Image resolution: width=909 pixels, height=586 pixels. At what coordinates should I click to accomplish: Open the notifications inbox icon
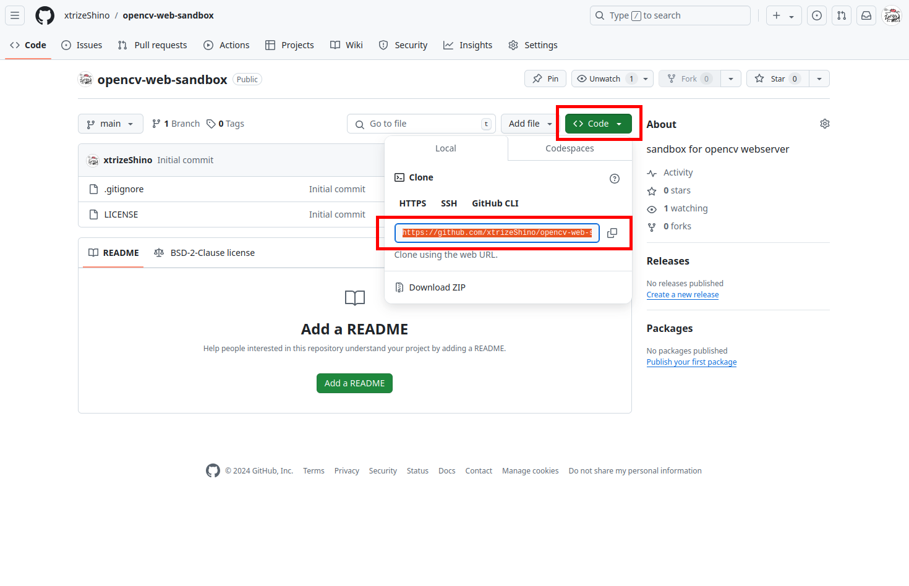[866, 15]
